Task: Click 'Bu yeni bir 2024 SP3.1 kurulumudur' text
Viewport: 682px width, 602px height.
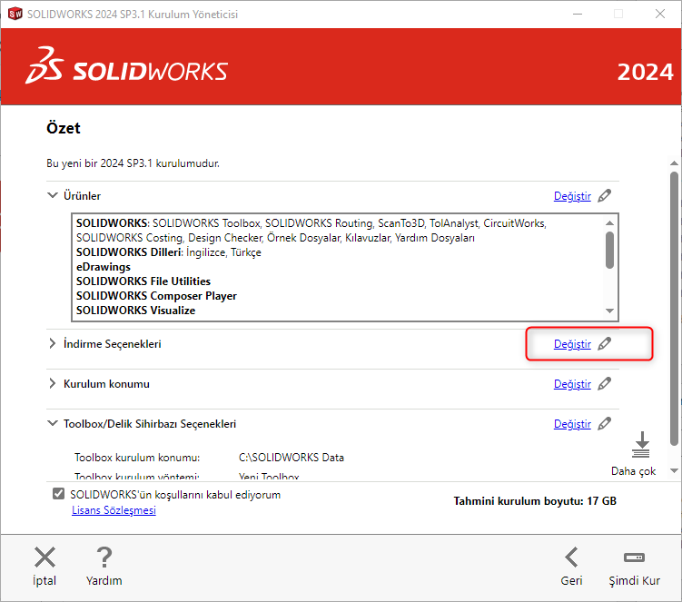Action: (133, 163)
